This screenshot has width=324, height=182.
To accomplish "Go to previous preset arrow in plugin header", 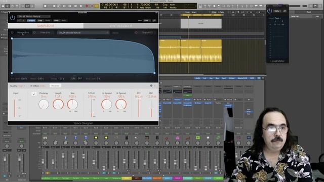I will tap(19, 20).
